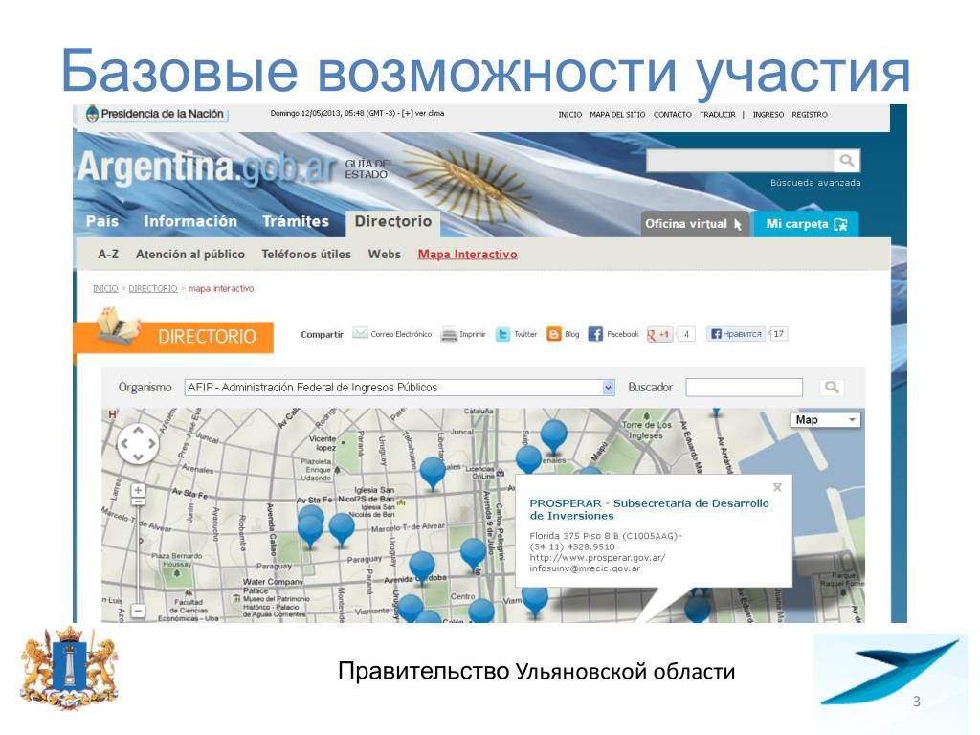
Task: Click the orange DIRECTORIO banner
Action: 174,337
